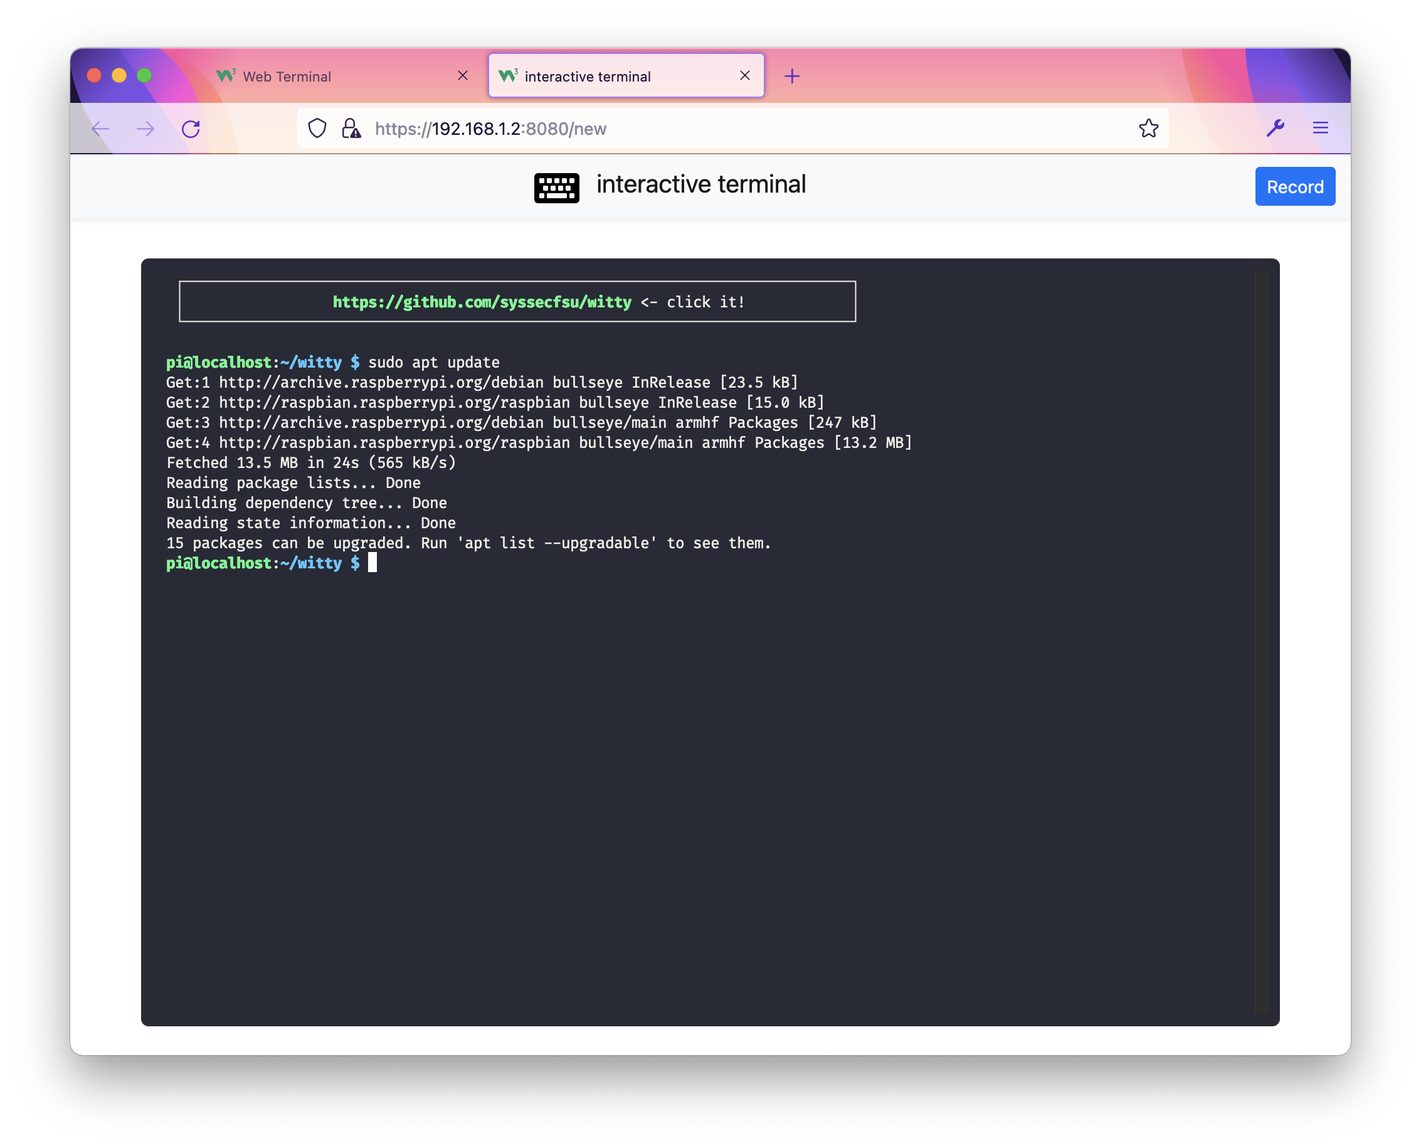Select the interactive terminal tab
The height and width of the screenshot is (1148, 1421).
(x=587, y=77)
